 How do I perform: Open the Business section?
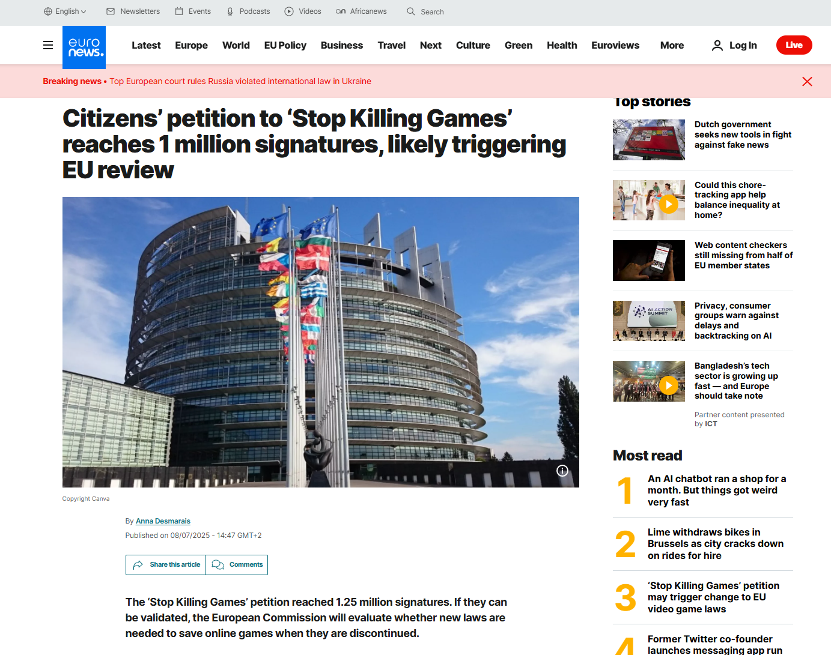point(342,45)
